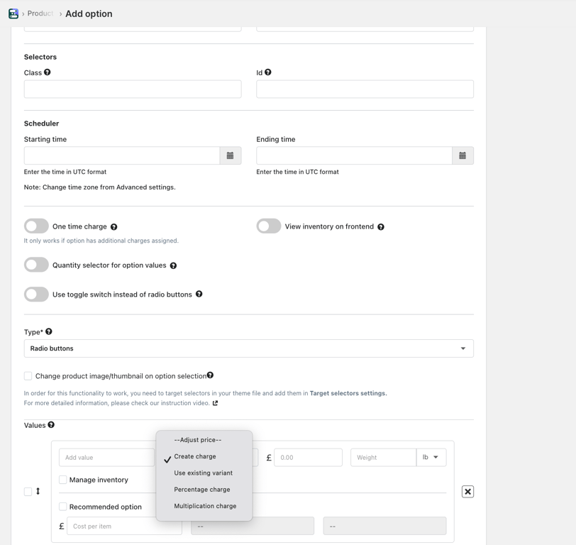The width and height of the screenshot is (576, 545).
Task: Click the help icon beside Id
Action: (x=268, y=72)
